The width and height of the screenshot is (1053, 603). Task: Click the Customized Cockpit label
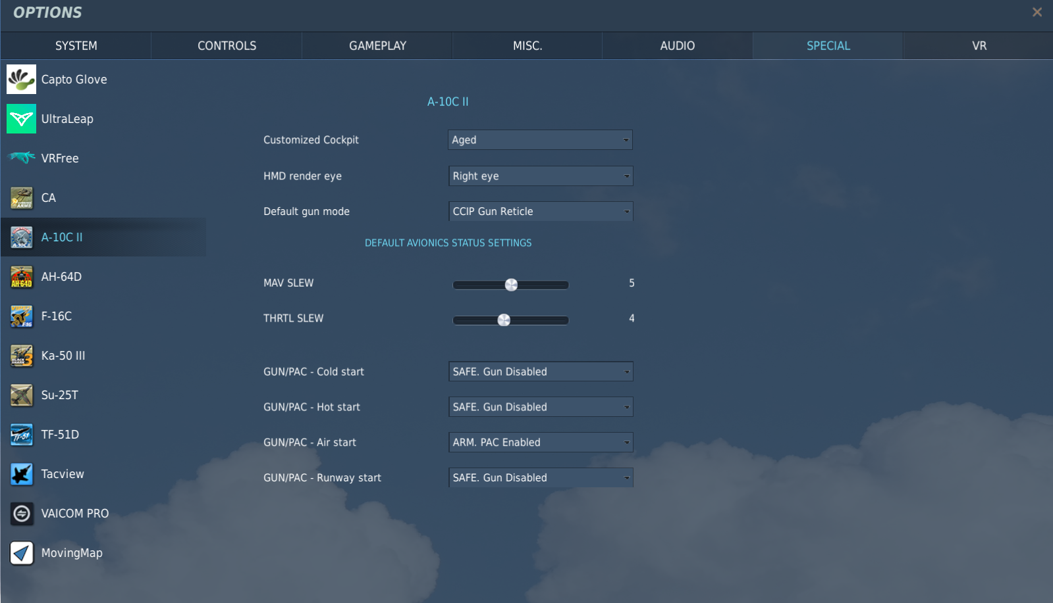point(311,140)
